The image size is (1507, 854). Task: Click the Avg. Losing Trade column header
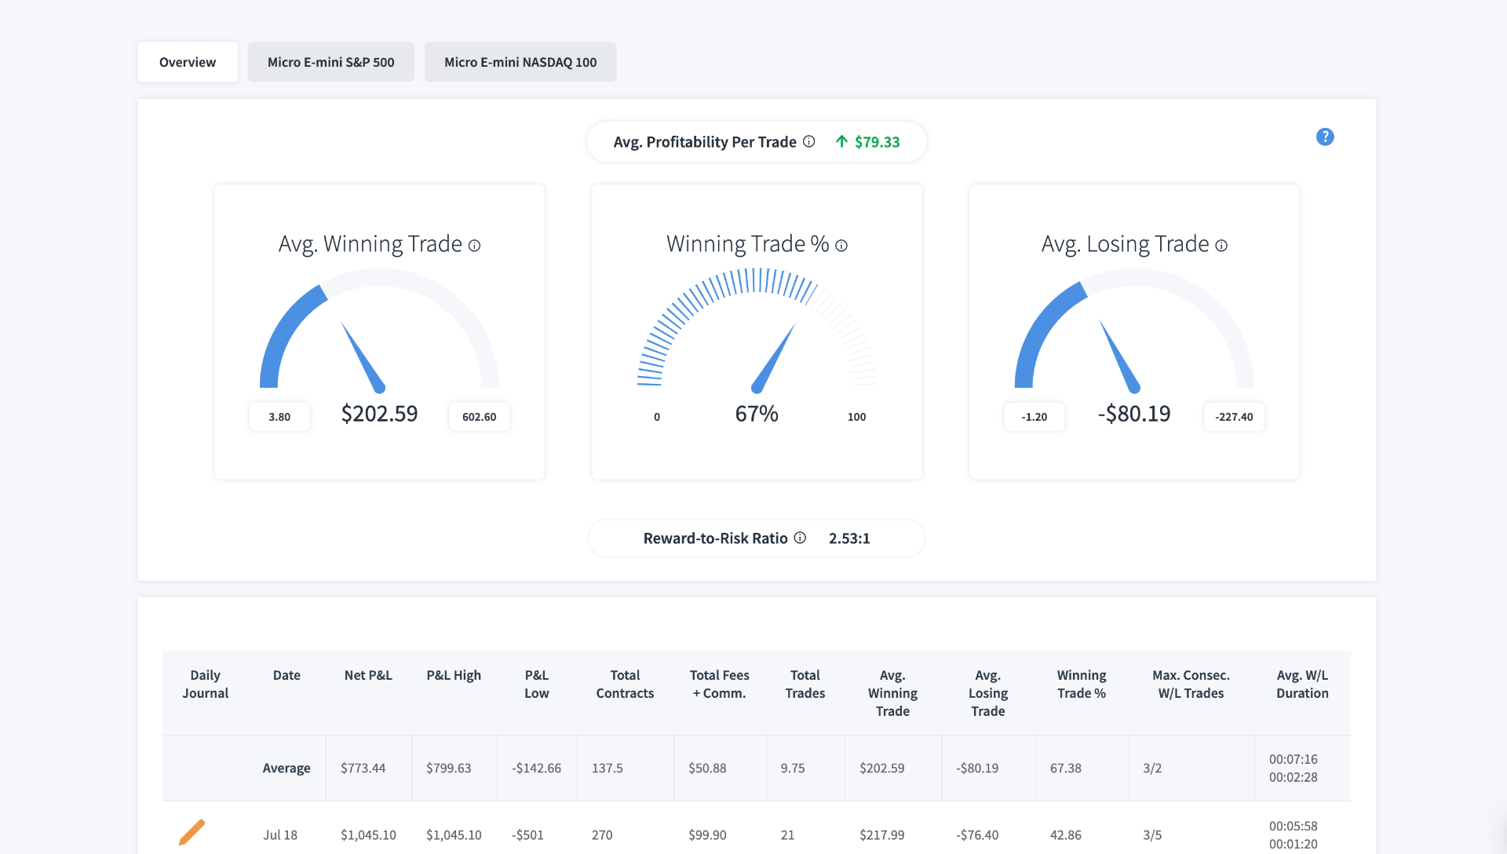tap(988, 693)
